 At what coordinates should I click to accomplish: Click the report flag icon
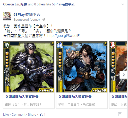(x=120, y=114)
